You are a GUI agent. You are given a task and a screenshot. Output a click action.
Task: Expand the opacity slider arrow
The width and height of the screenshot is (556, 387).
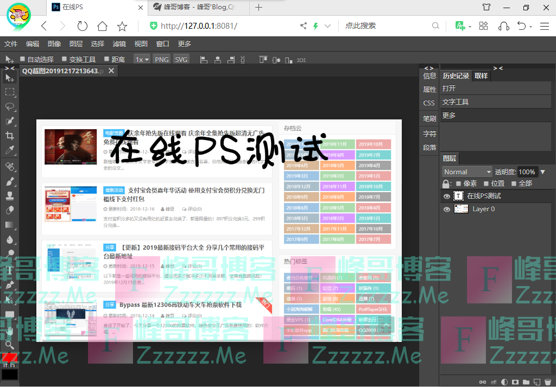coord(542,172)
